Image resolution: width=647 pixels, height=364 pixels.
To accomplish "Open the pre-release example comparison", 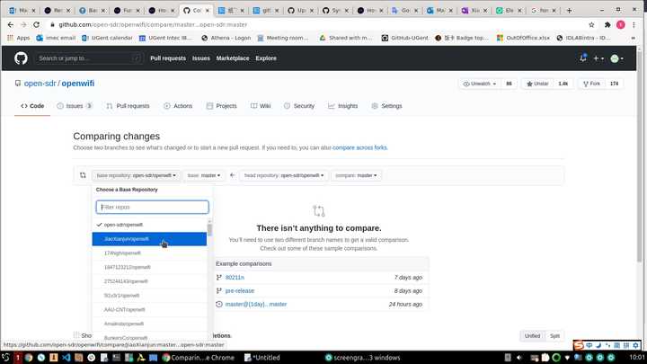I will (x=239, y=291).
